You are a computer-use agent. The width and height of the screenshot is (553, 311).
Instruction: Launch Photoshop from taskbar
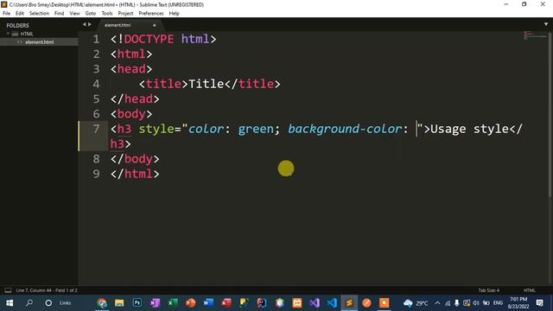(137, 303)
